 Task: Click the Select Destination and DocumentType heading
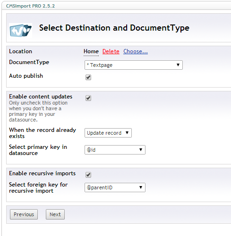click(x=114, y=28)
